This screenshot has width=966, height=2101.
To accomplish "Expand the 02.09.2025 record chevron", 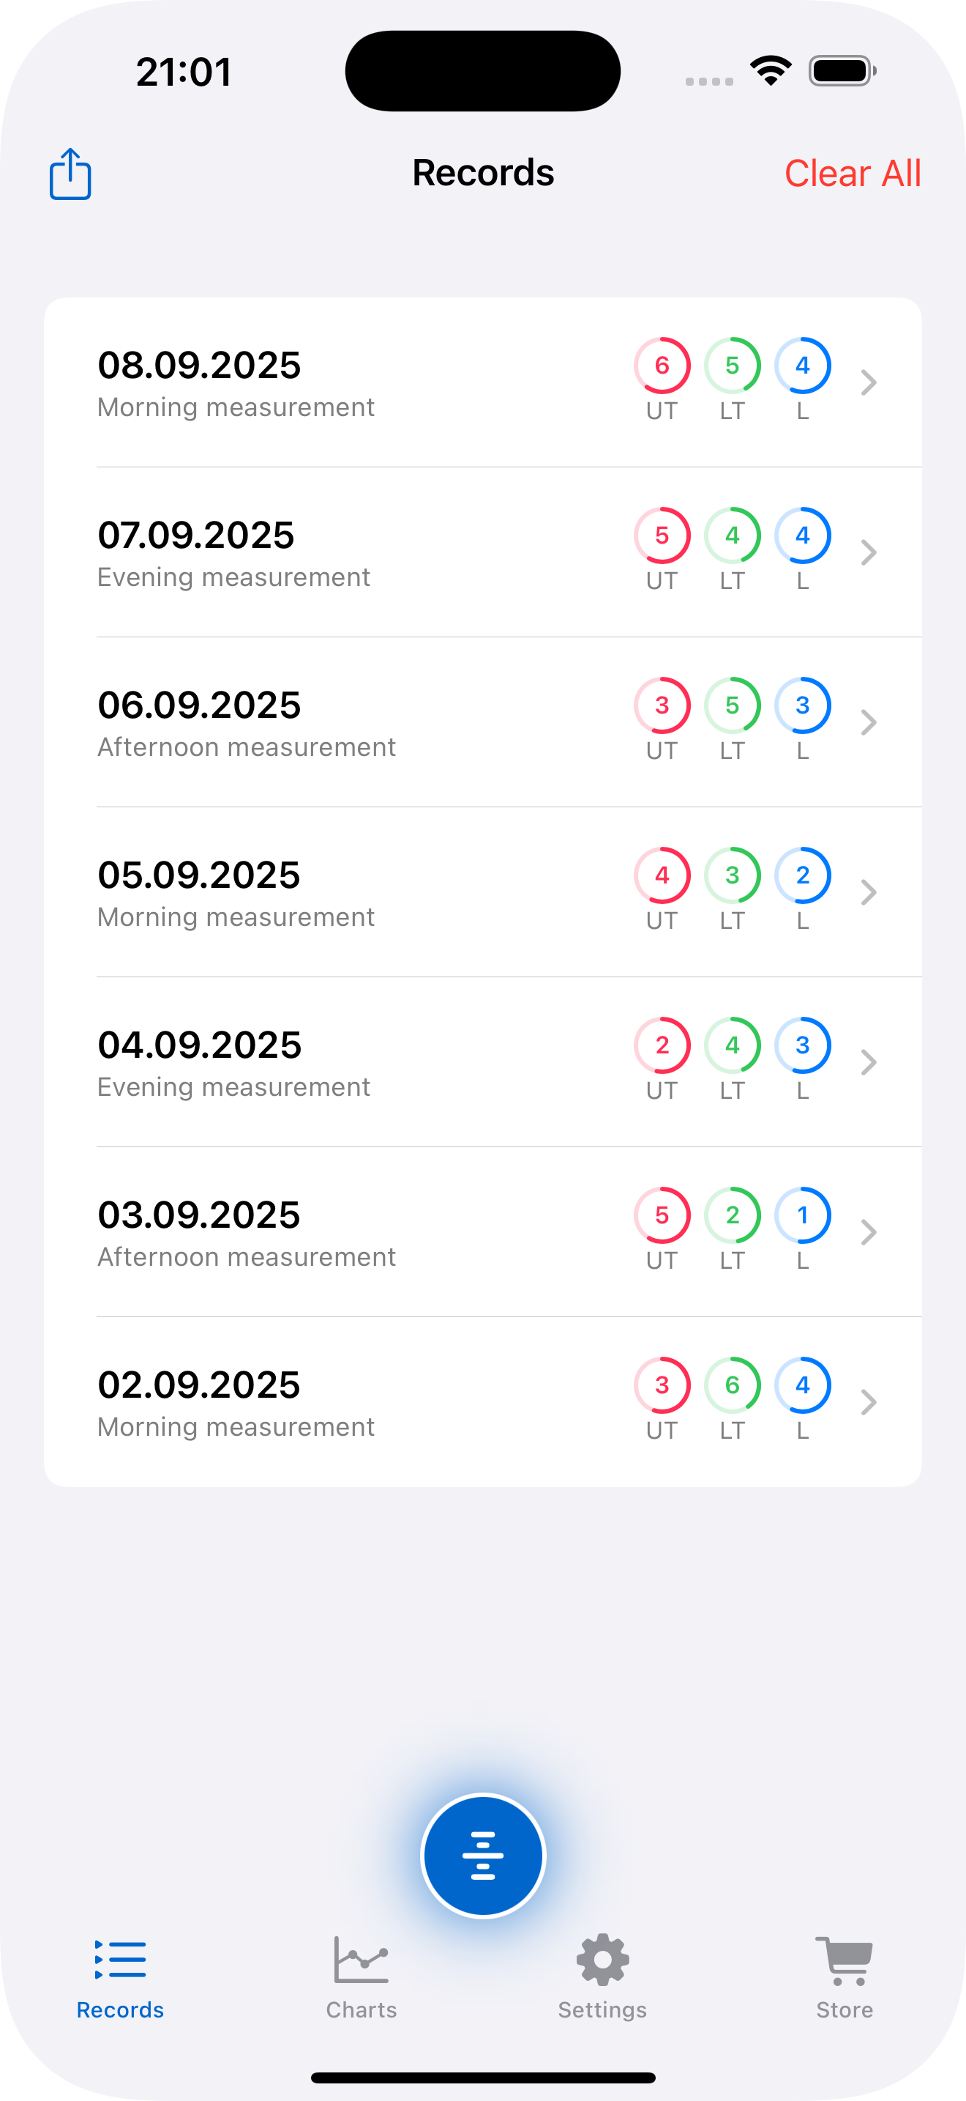I will point(868,1402).
